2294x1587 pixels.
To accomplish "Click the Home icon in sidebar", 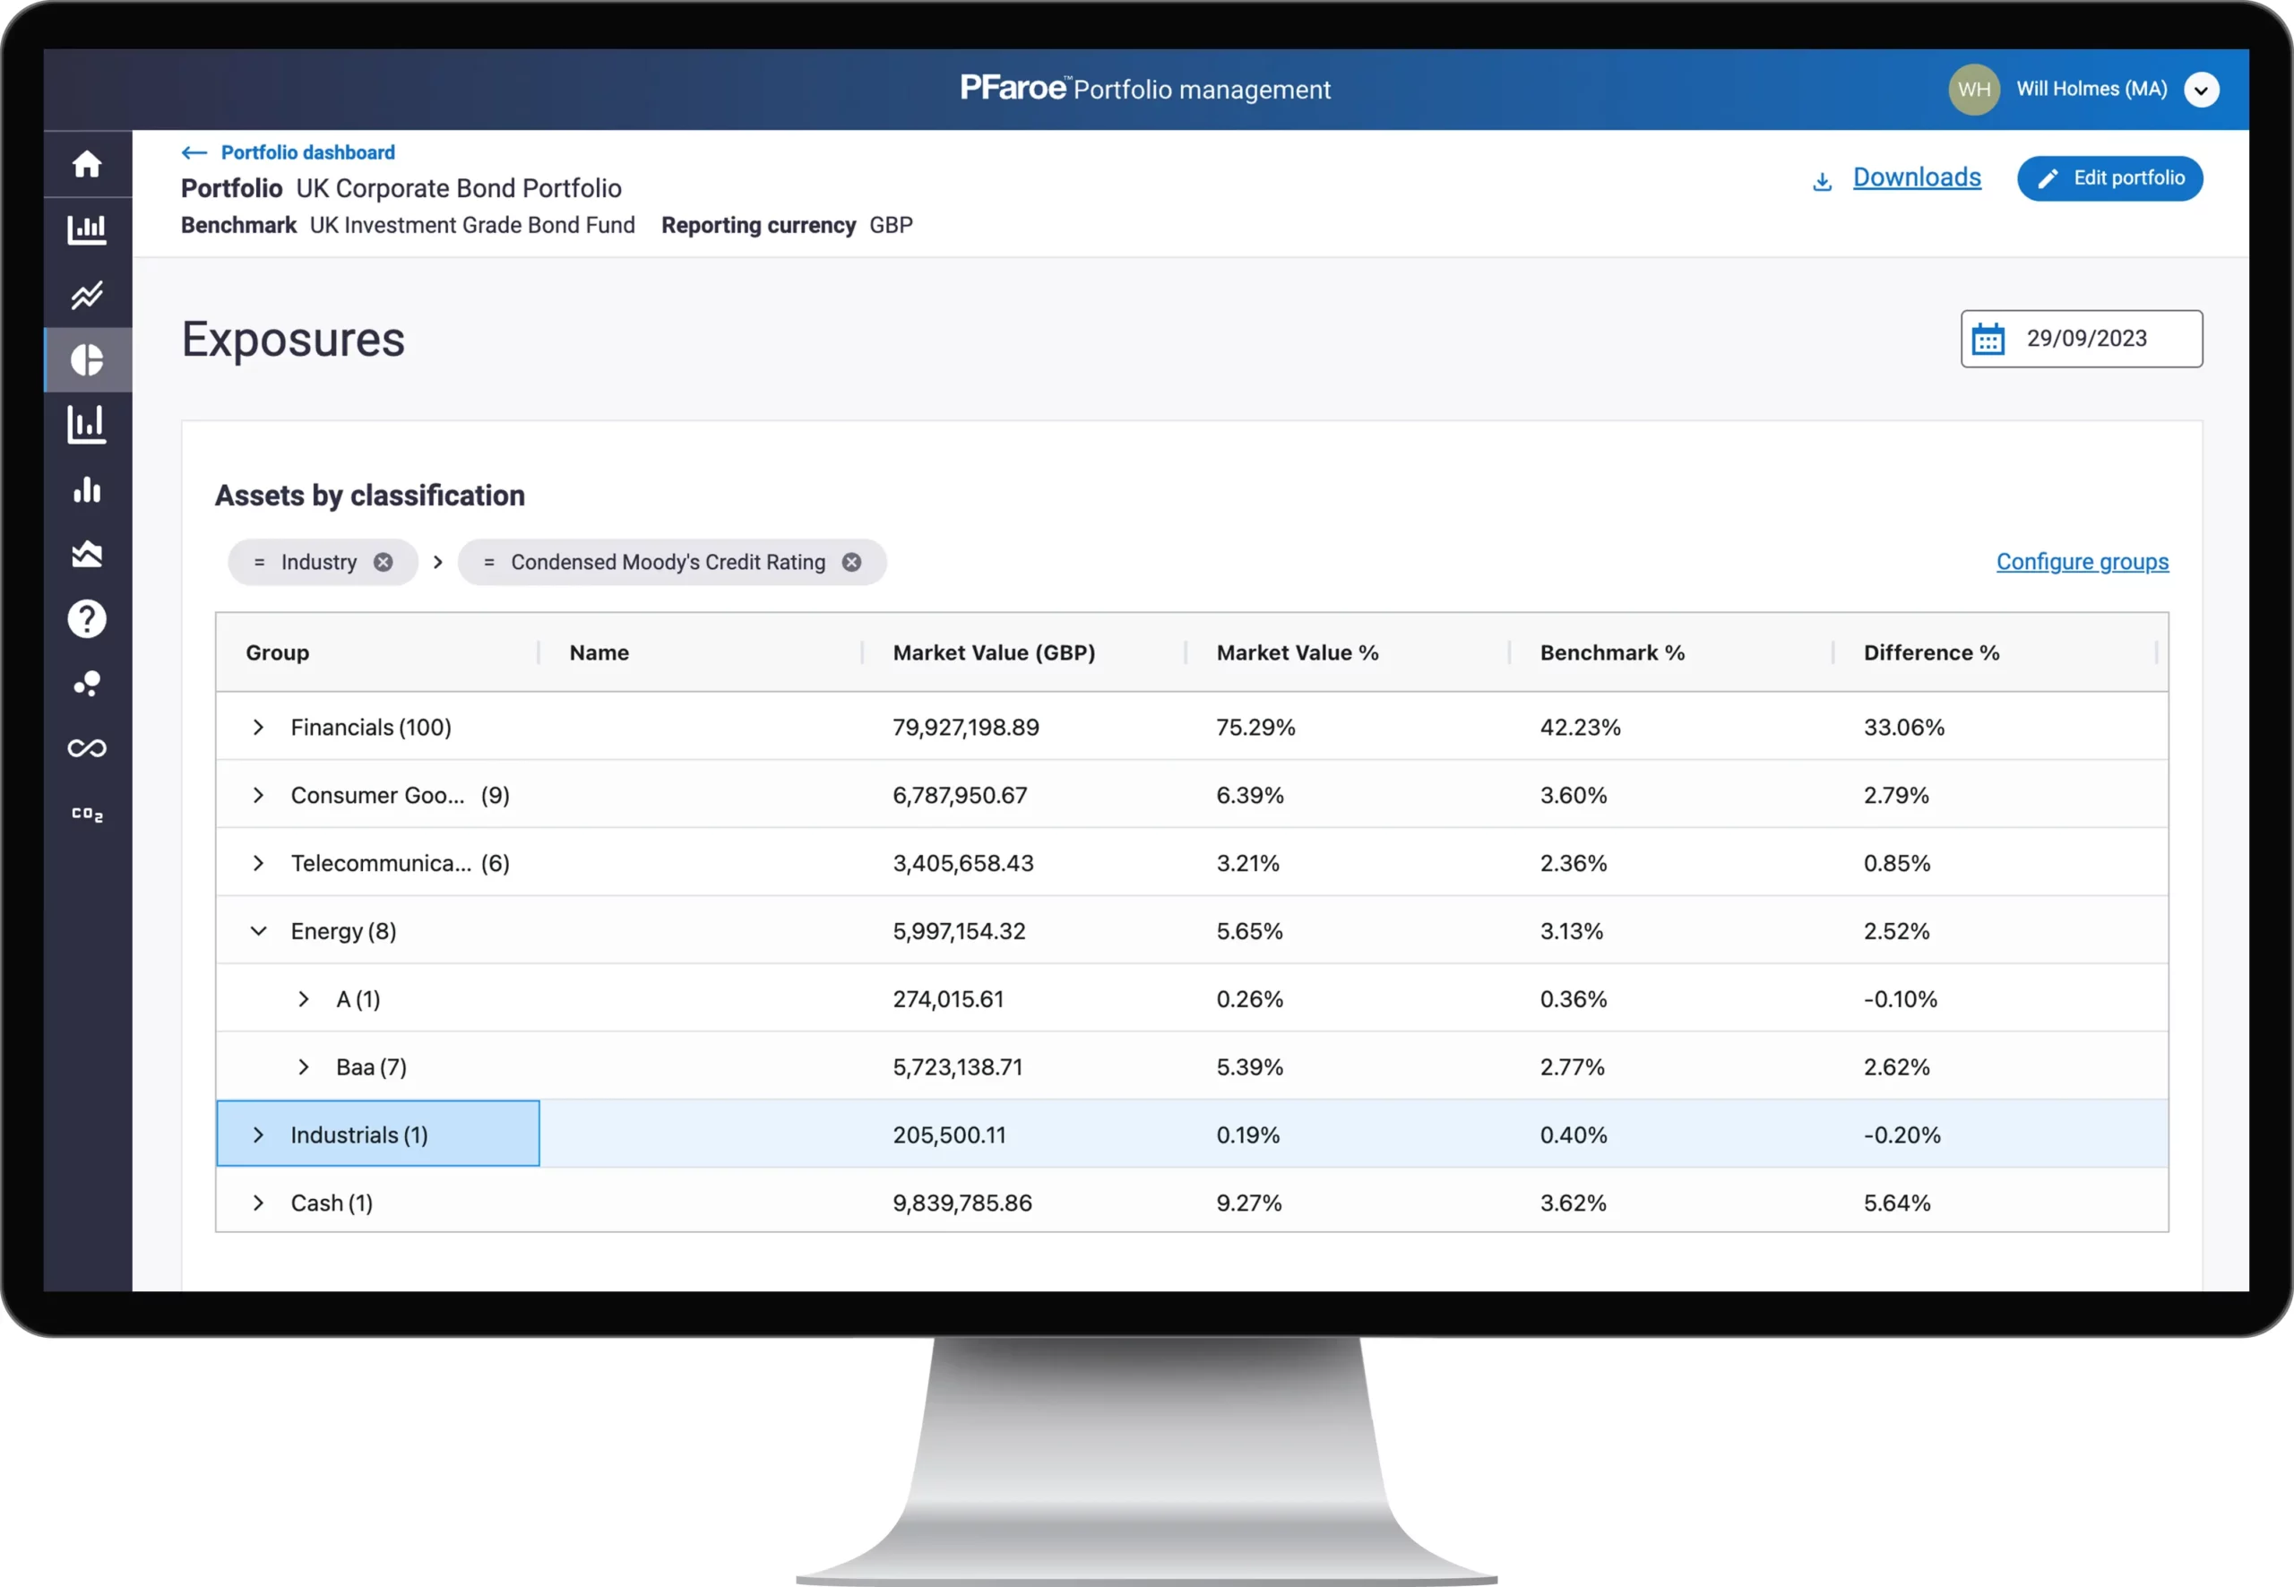I will coord(88,164).
